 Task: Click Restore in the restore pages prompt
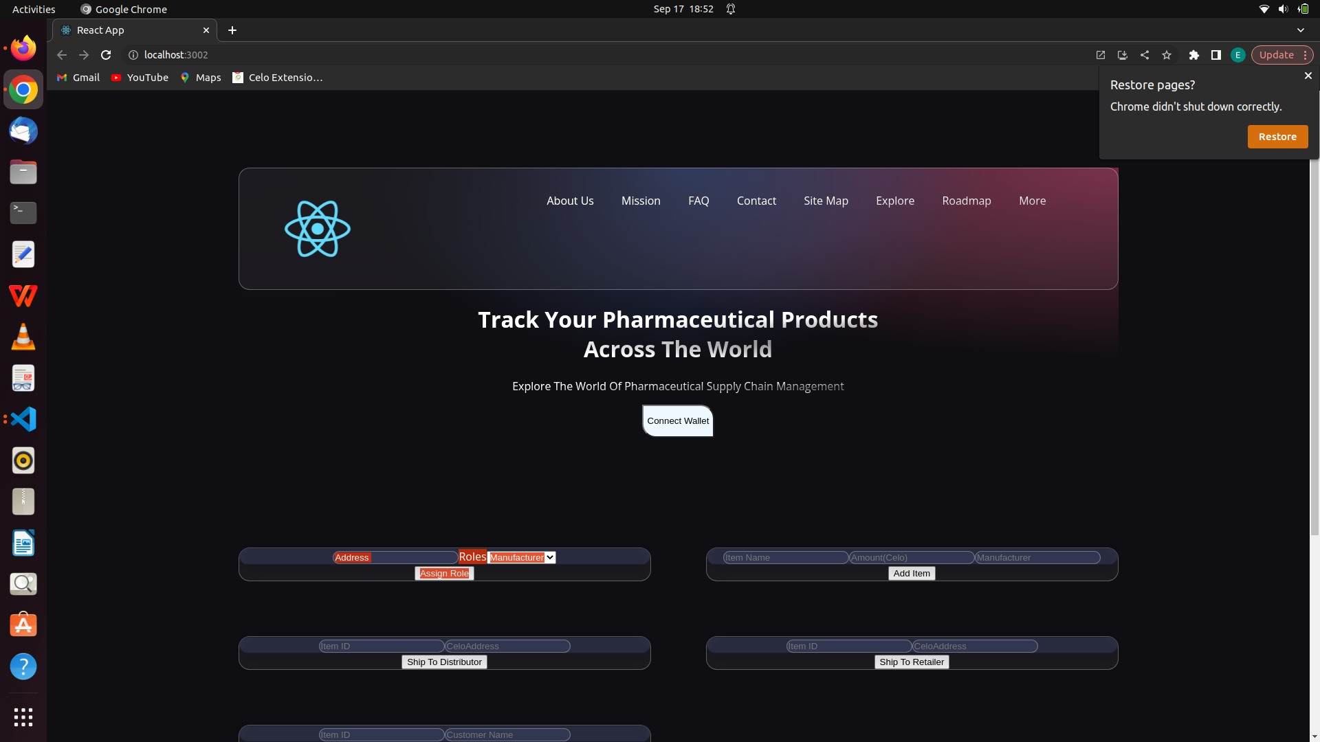[1277, 136]
